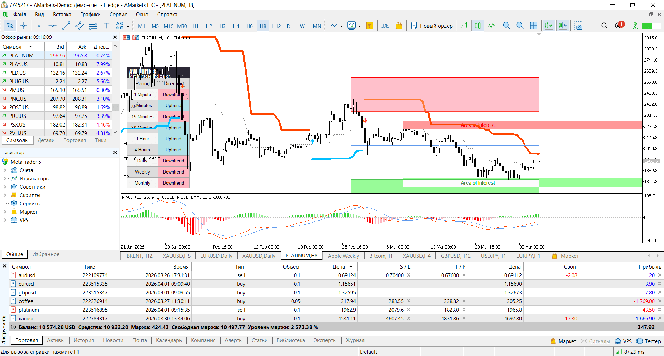Viewport: 664px width, 356px height.
Task: Take a chart screenshot with camera icon
Action: tap(578, 26)
